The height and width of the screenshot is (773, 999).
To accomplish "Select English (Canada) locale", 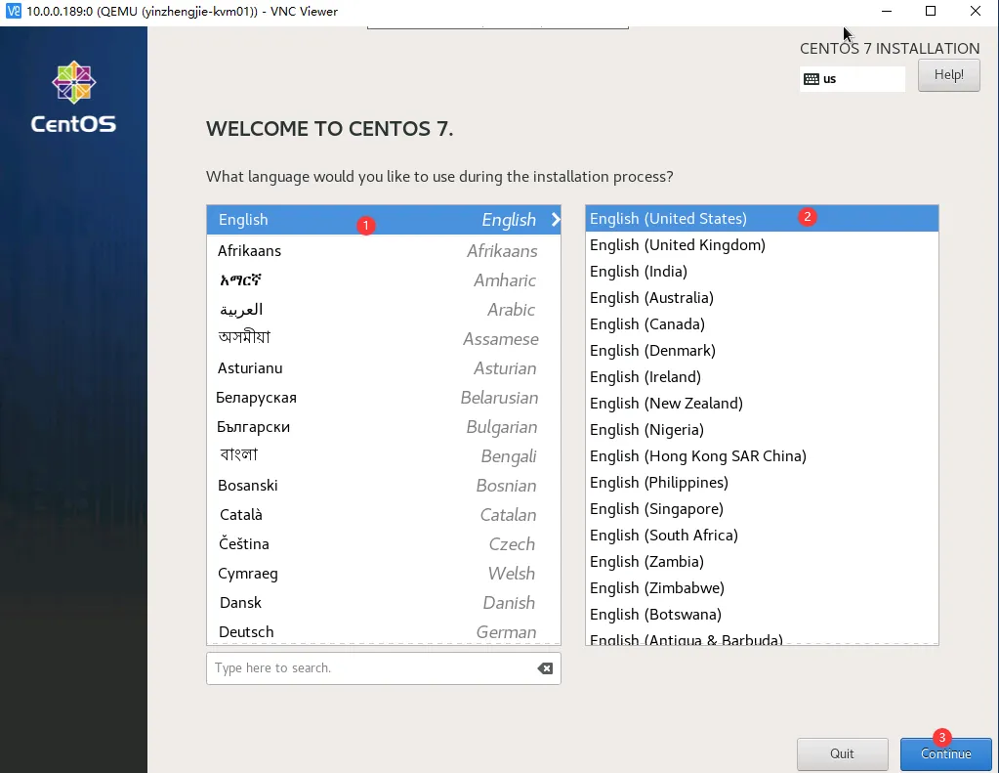I will (762, 324).
